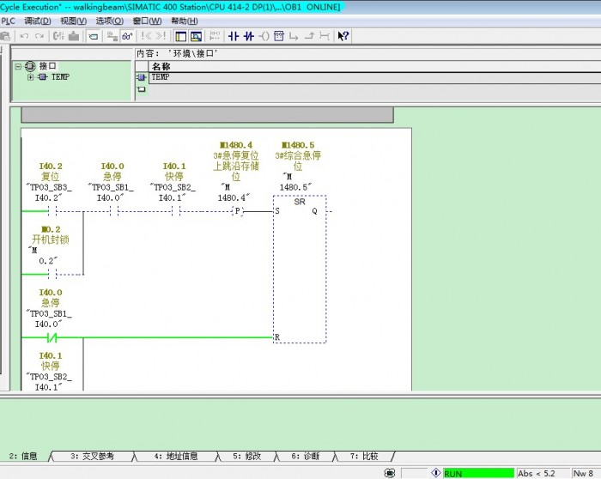Collapse the 接口 tree node
601x479 pixels.
(x=17, y=66)
